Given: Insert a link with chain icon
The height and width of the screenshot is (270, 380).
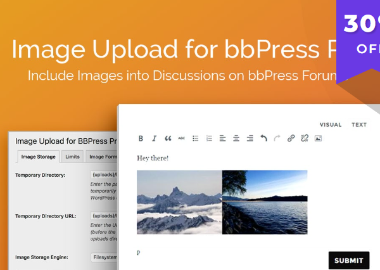Looking at the screenshot, I should coord(291,138).
